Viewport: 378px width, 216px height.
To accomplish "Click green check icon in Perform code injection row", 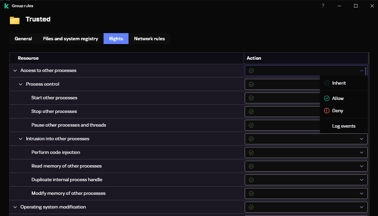I will [x=251, y=153].
